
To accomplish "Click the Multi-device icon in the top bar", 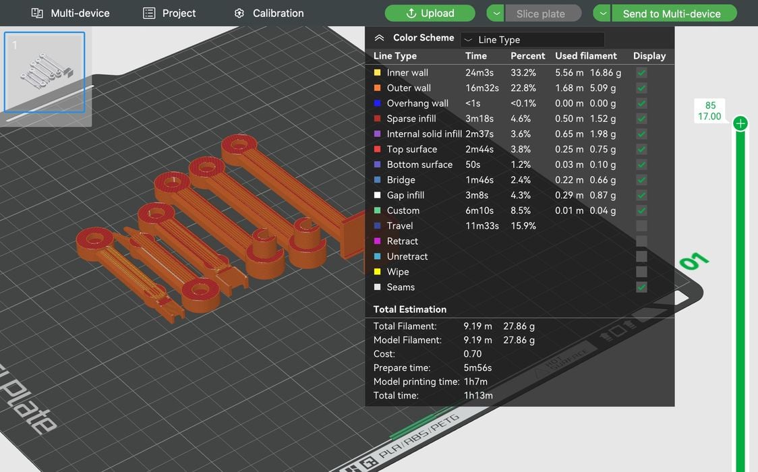I will click(37, 13).
